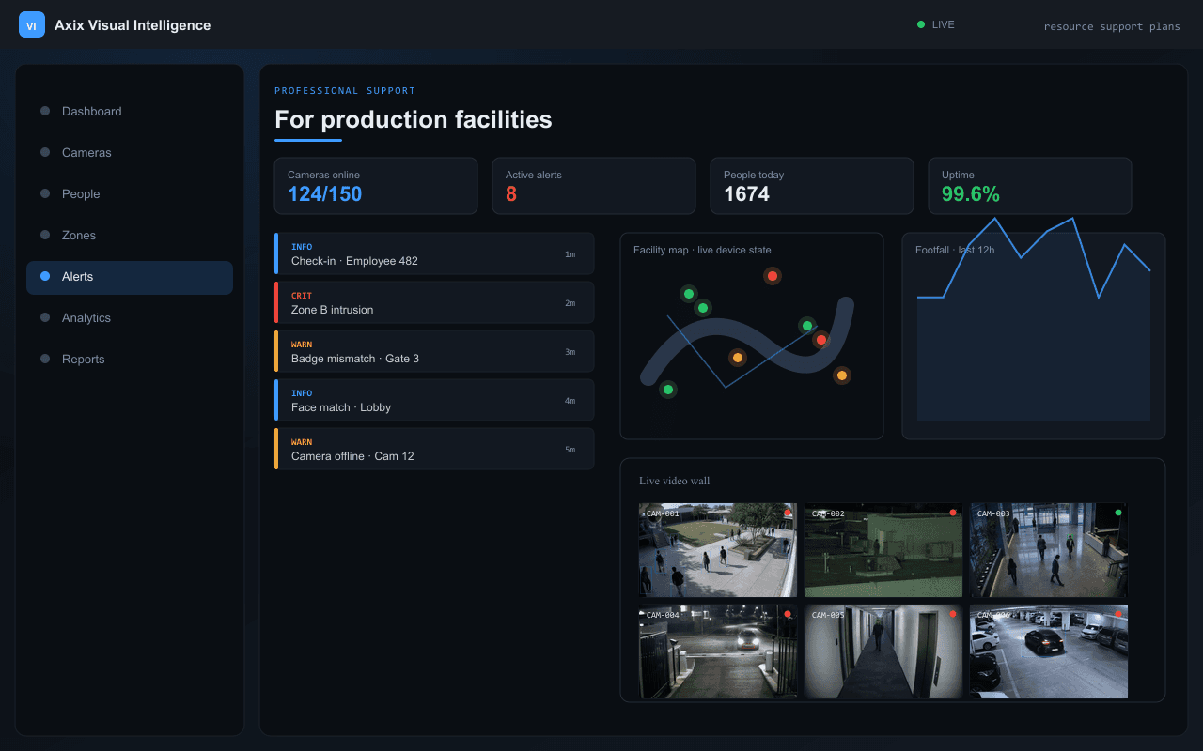1203x751 pixels.
Task: Click the Axix Visual Intelligence title
Action: (x=133, y=25)
